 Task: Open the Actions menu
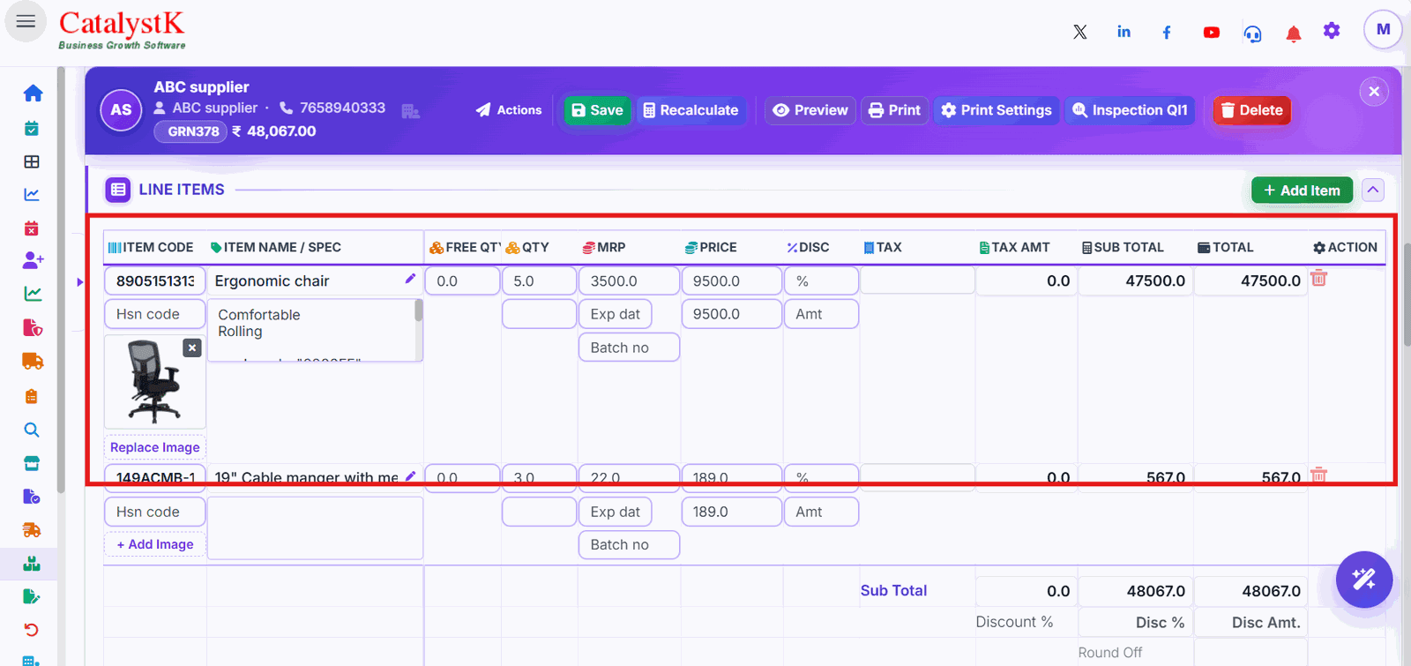click(x=509, y=110)
